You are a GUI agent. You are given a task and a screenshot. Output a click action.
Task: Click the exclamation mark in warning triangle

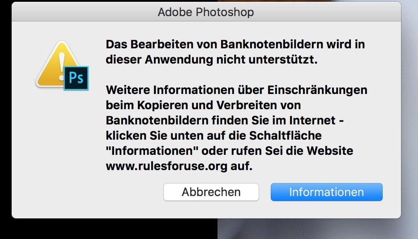(x=62, y=66)
